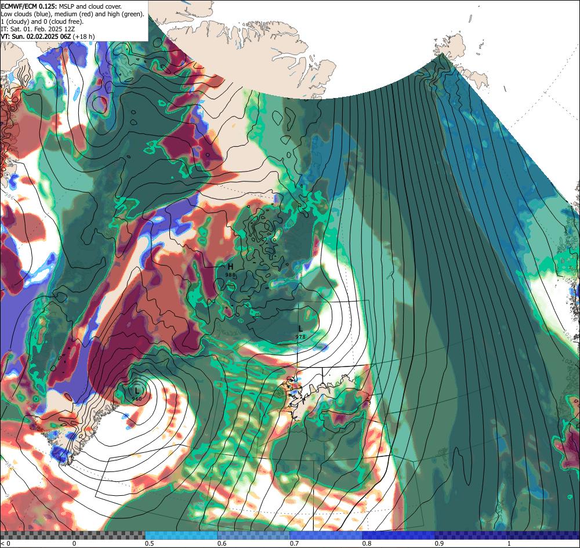The image size is (580, 548).
Task: Click the '< 0' colorbar label
Action: pyautogui.click(x=6, y=543)
